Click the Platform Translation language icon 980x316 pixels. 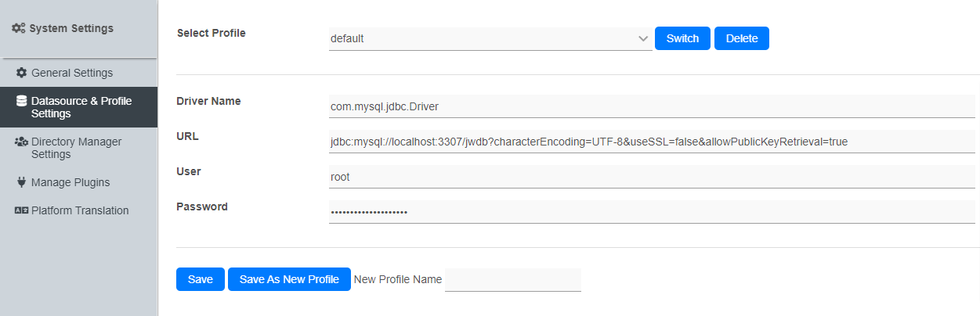point(22,210)
